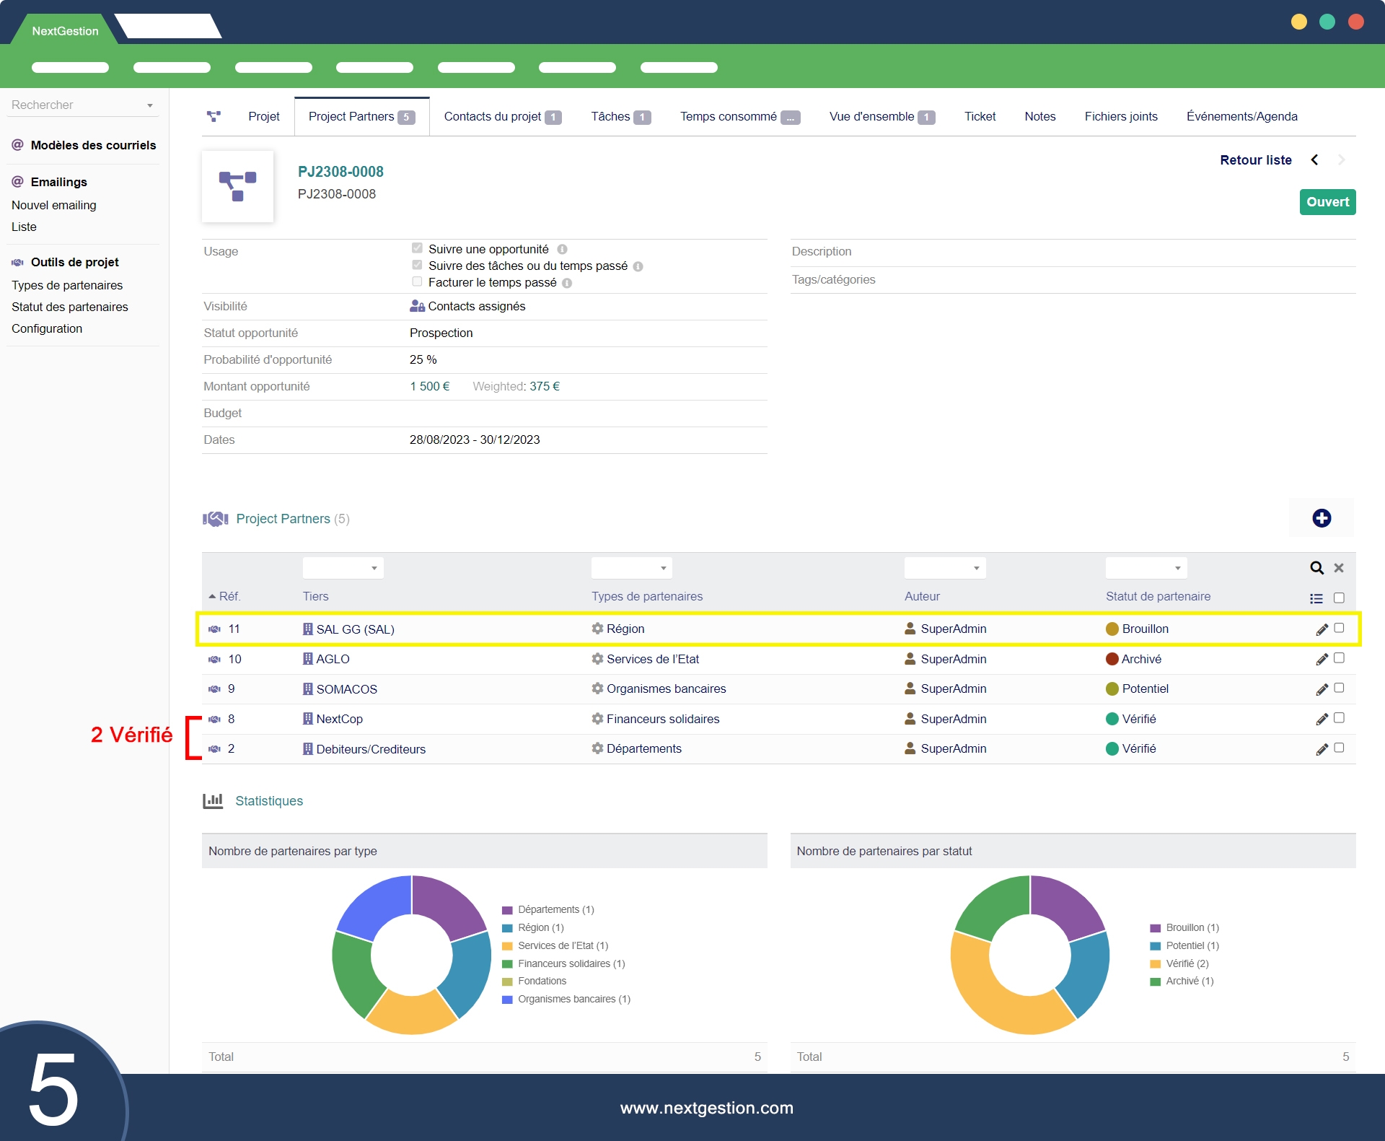Click the add partner plus icon
The height and width of the screenshot is (1141, 1385).
point(1322,518)
